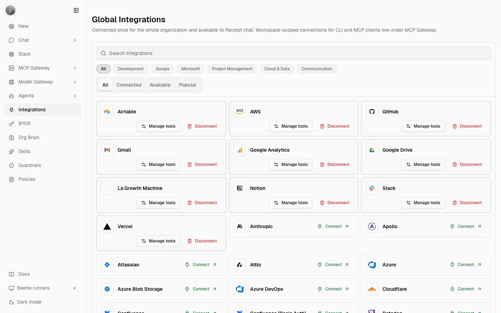Filter by Development category
The height and width of the screenshot is (313, 501).
(131, 69)
